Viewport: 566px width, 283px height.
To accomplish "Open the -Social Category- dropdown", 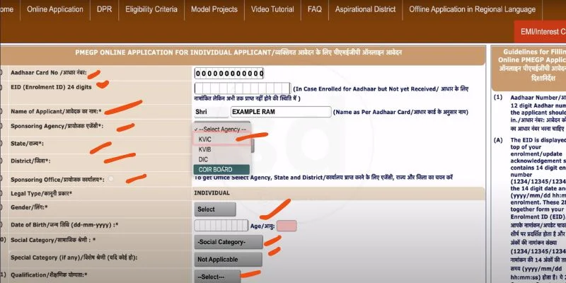I will point(229,242).
